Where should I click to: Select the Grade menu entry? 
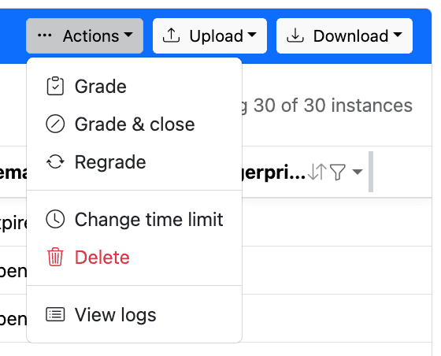[x=134, y=86]
